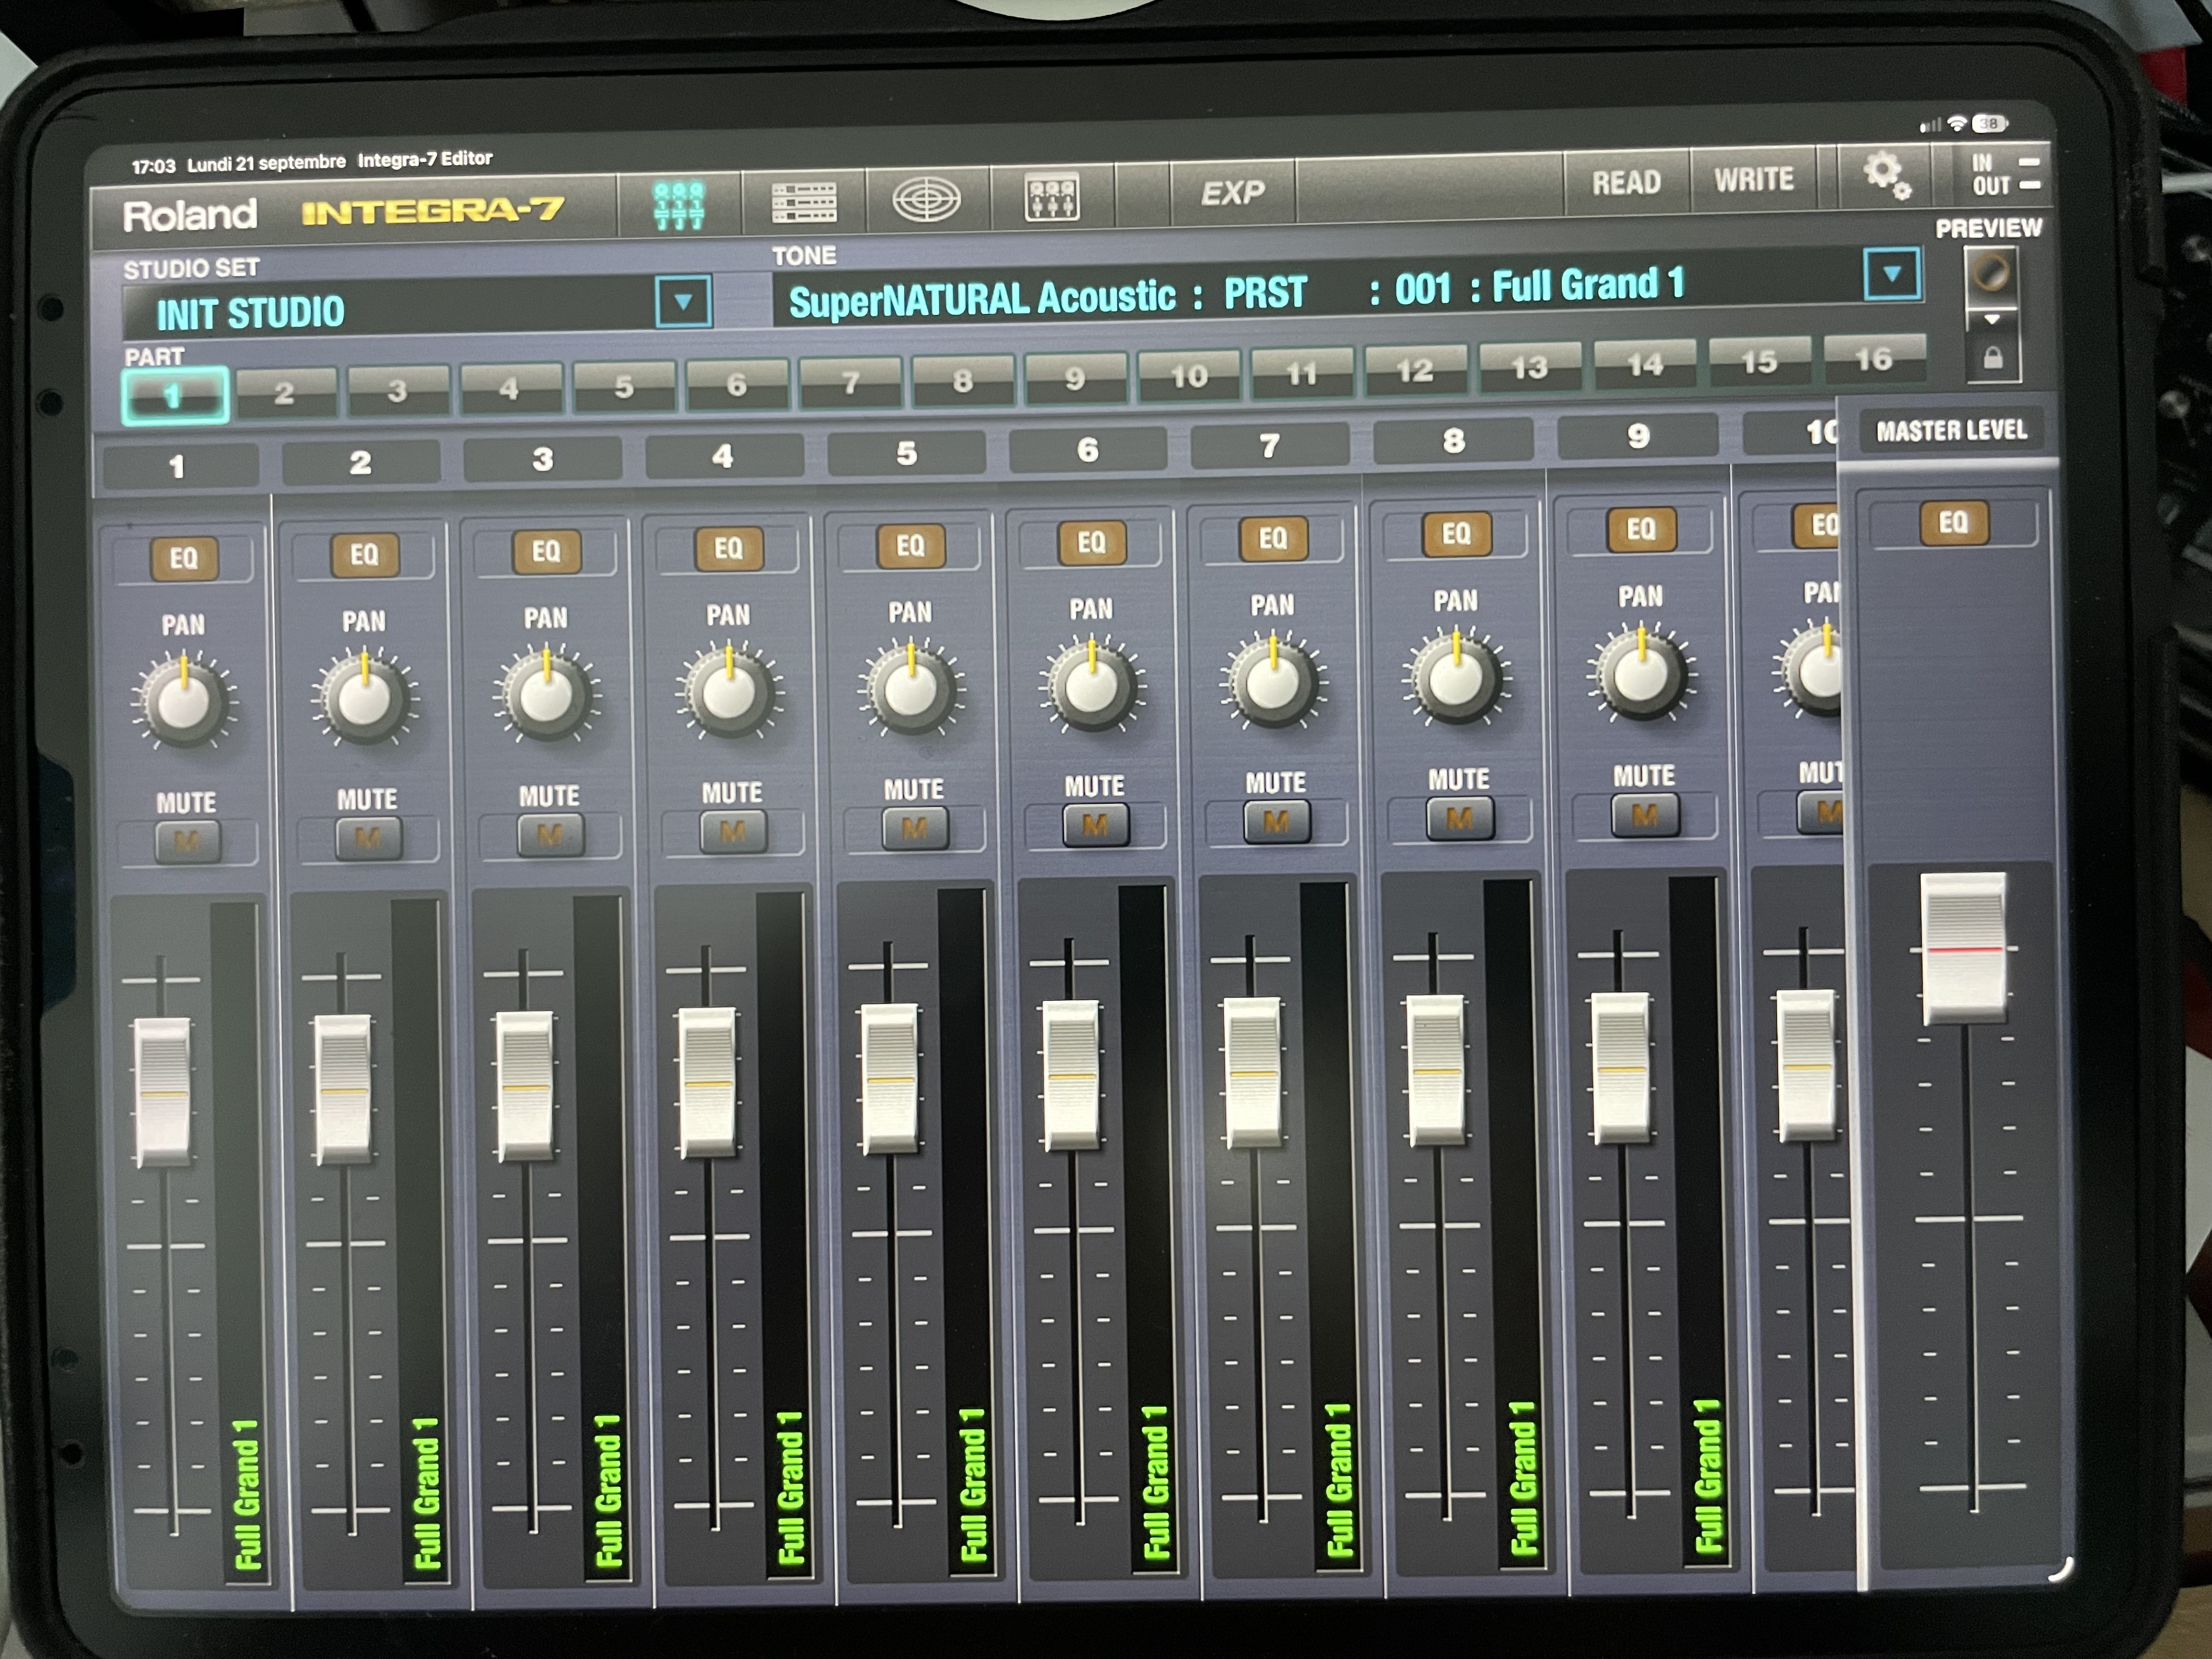Open EQ for channel 2
The image size is (2212, 1659).
click(x=365, y=555)
